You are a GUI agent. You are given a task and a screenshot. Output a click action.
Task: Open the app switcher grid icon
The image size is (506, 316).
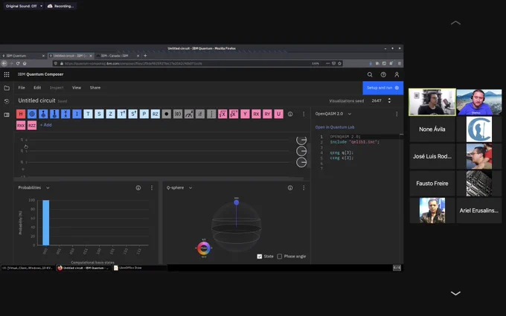click(7, 74)
